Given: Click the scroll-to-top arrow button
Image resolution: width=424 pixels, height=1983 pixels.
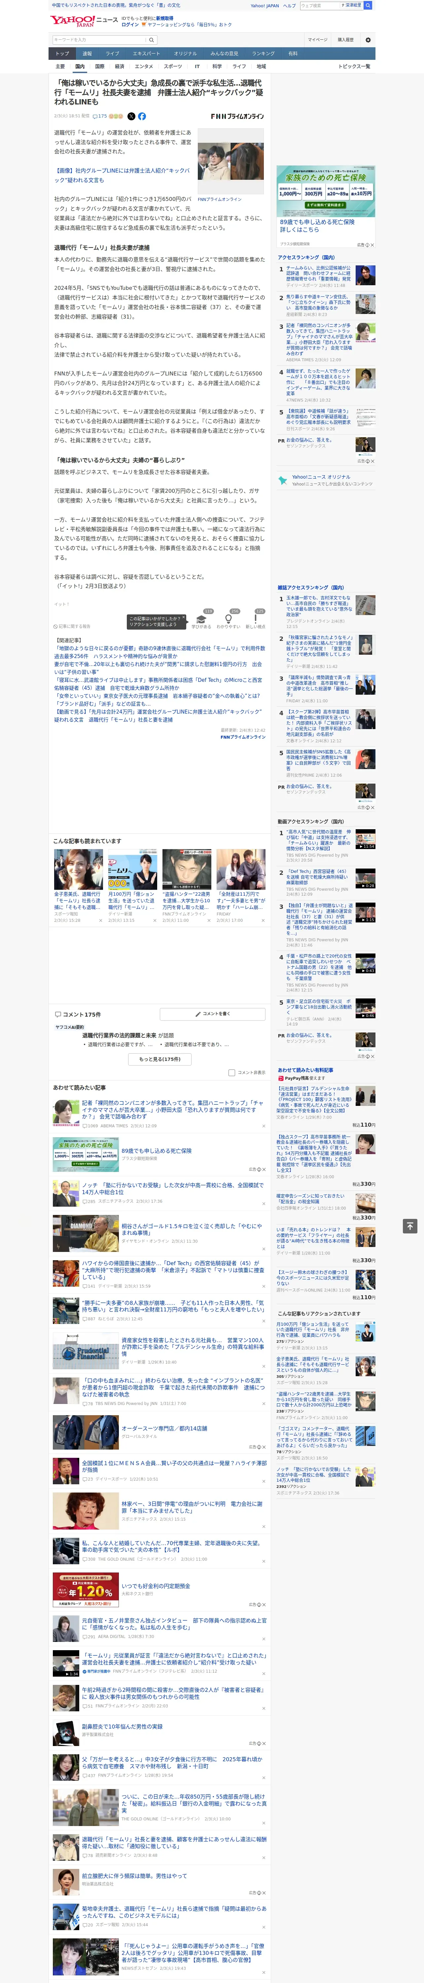Looking at the screenshot, I should pos(410,1225).
